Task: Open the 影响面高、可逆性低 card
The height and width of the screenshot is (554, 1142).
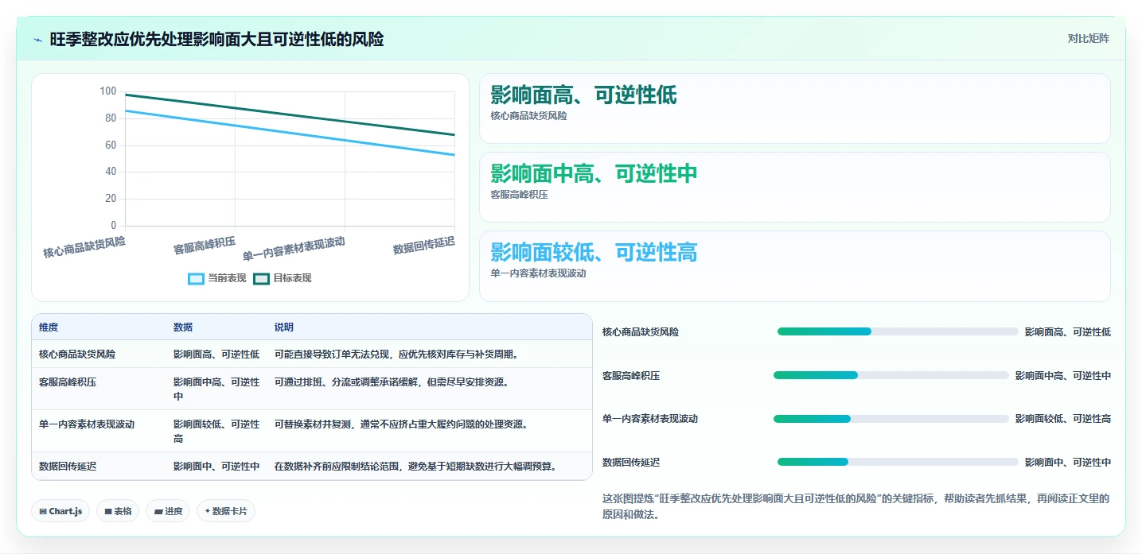Action: (x=794, y=108)
